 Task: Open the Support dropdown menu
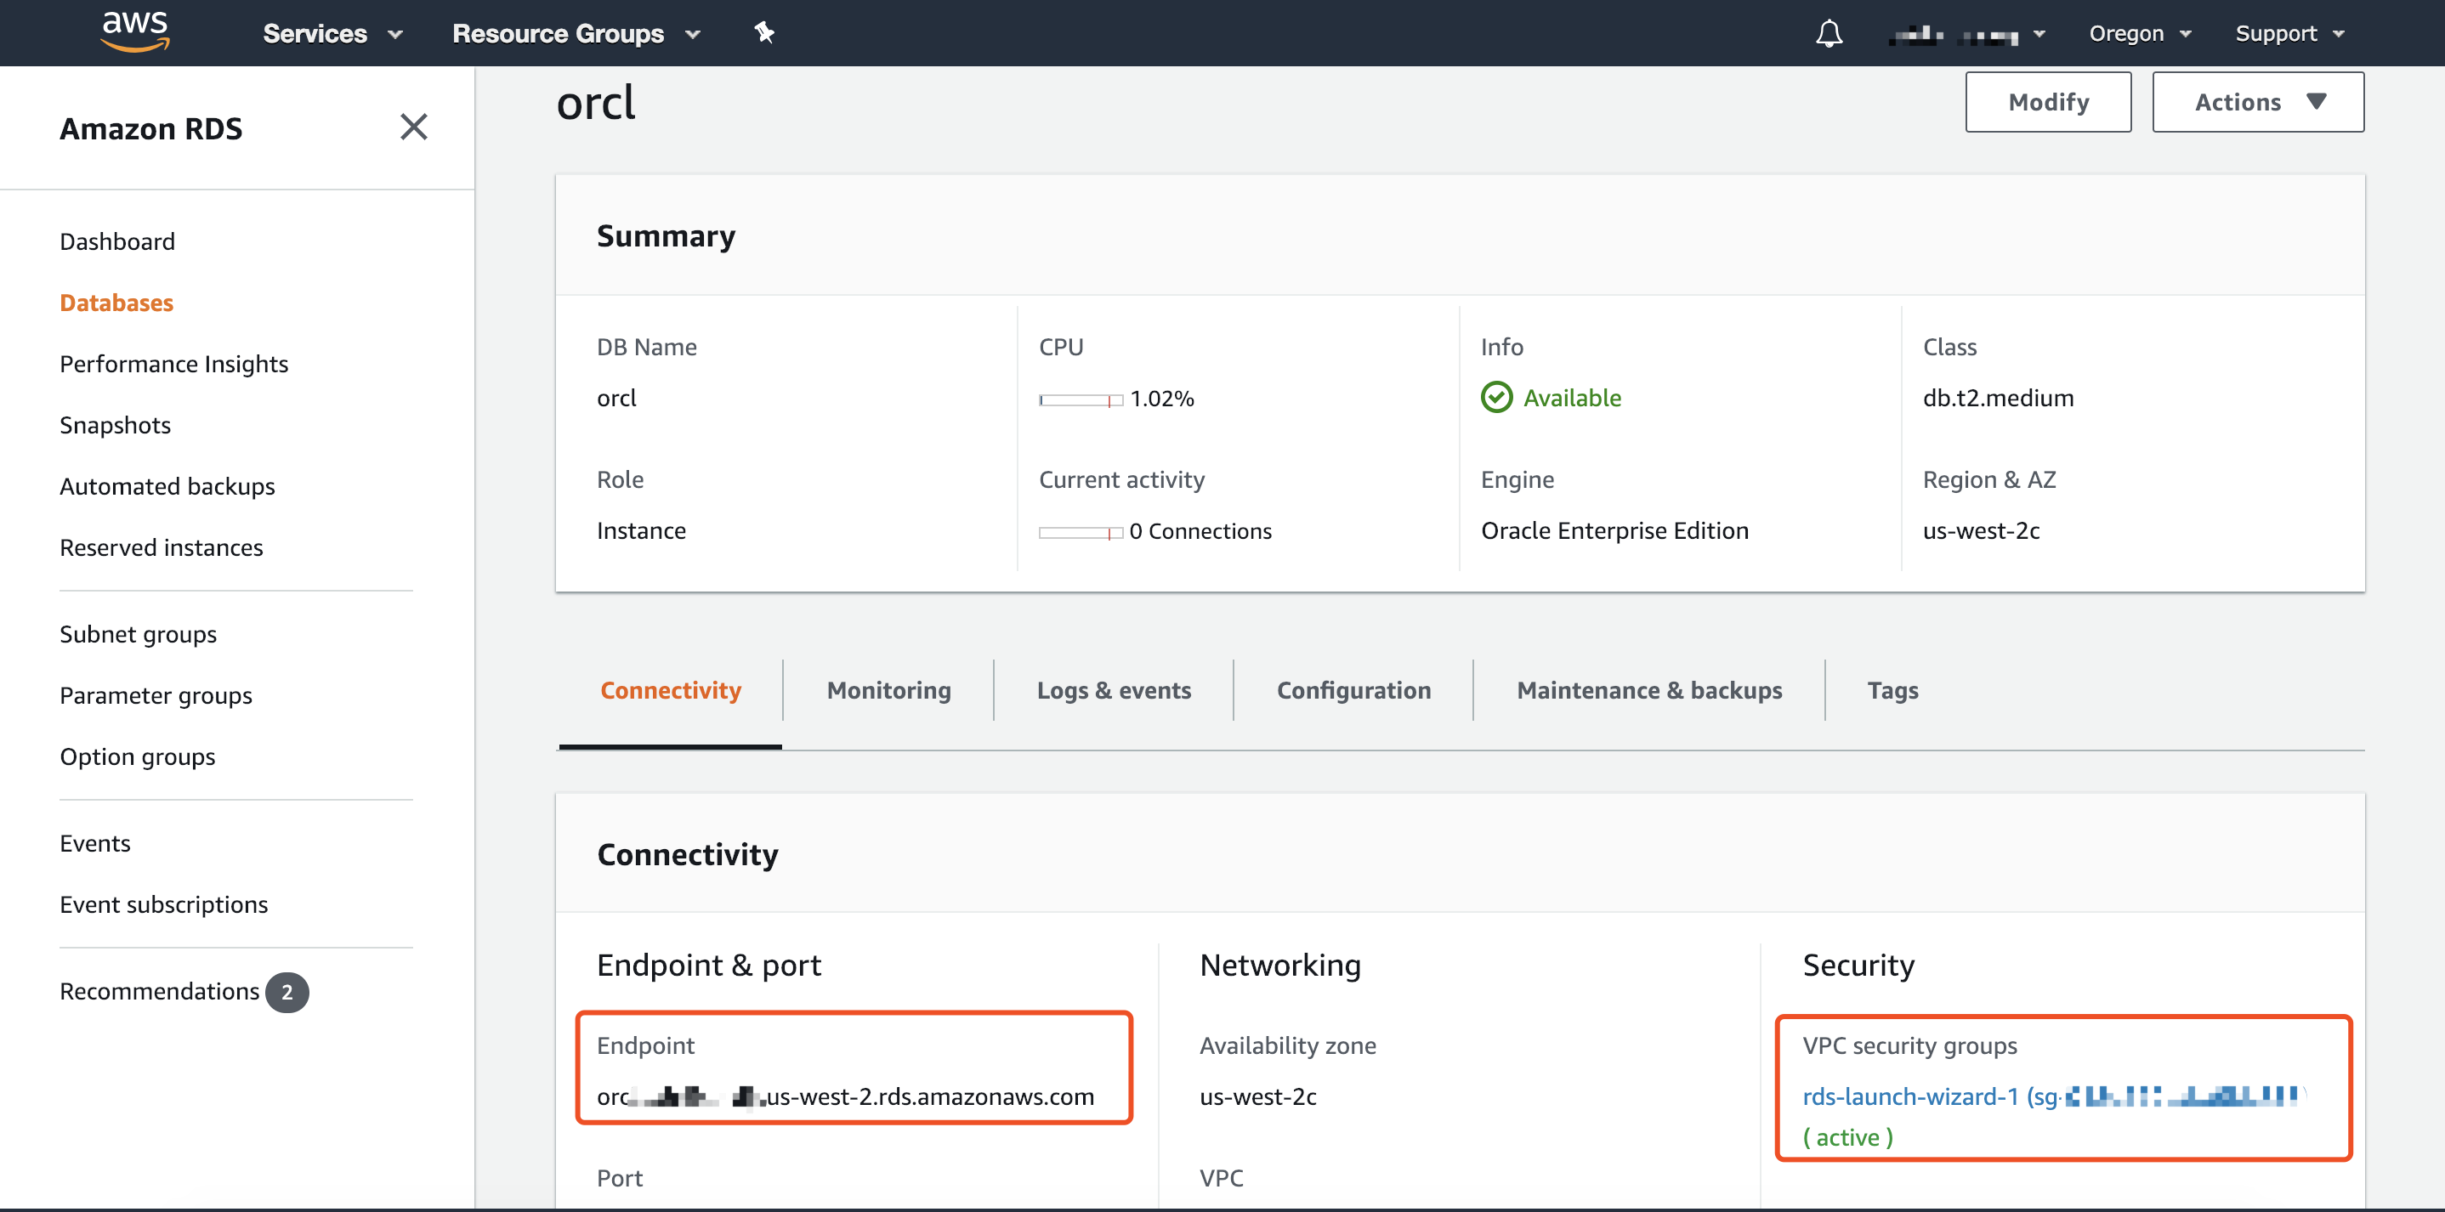[x=2289, y=33]
